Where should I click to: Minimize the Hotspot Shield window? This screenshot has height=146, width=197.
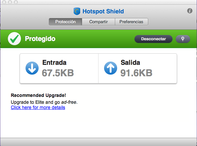[x=9, y=2]
